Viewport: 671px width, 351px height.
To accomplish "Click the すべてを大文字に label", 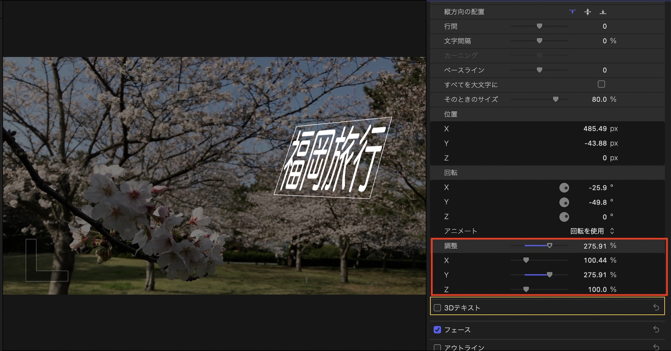I will tap(471, 85).
